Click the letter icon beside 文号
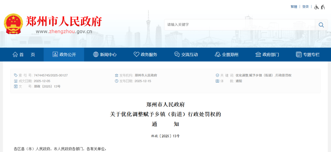This screenshot has height=152, width=331. point(16,87)
